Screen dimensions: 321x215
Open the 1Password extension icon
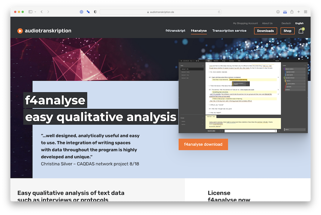click(81, 12)
